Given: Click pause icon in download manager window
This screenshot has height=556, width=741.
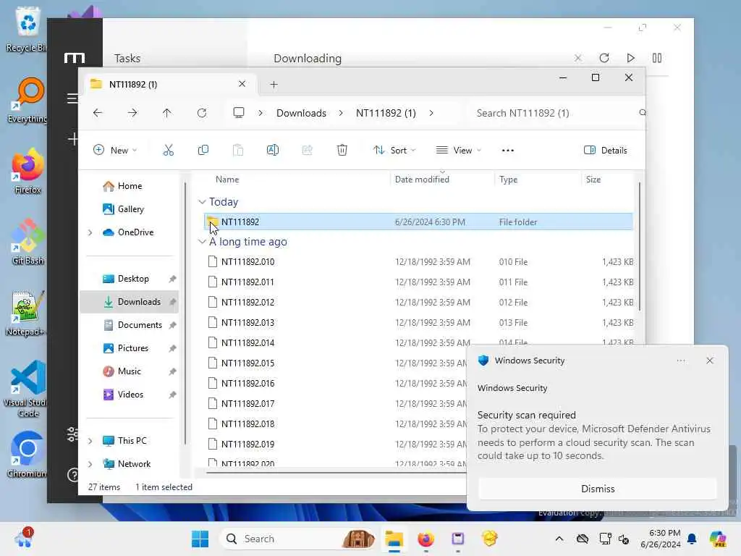Looking at the screenshot, I should 657,58.
